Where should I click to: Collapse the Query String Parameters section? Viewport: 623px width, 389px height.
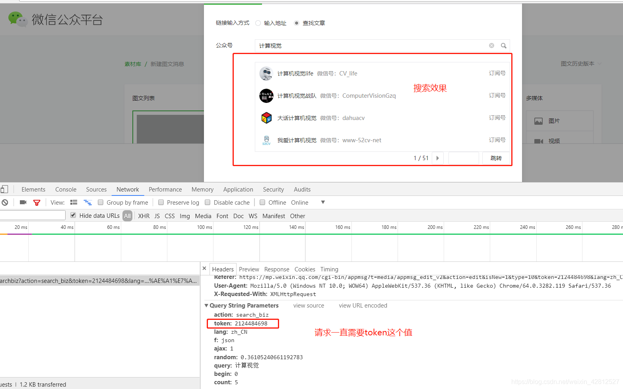click(x=206, y=306)
